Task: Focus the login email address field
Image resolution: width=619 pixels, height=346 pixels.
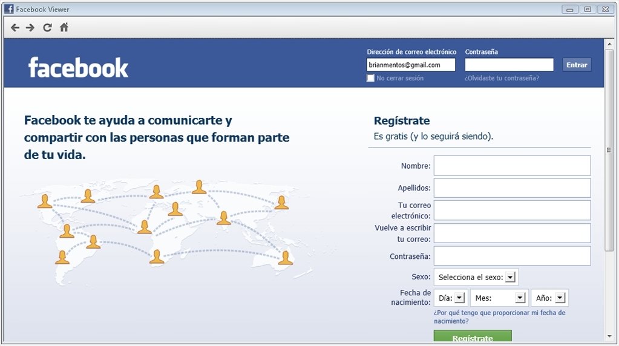Action: pyautogui.click(x=411, y=65)
